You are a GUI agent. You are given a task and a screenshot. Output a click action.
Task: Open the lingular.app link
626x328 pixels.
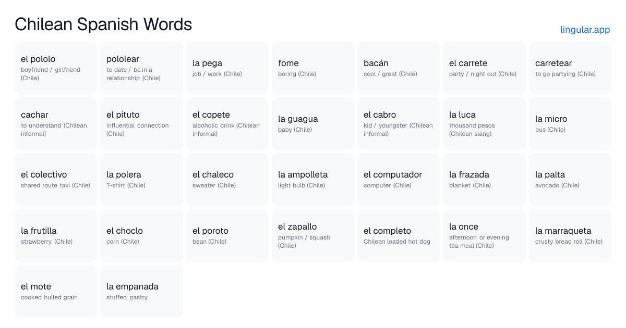pos(585,30)
